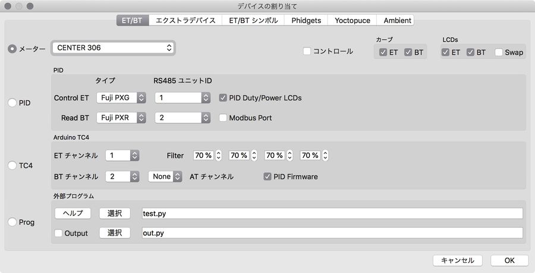Click the test.py program path field
This screenshot has height=273, width=535.
point(332,214)
